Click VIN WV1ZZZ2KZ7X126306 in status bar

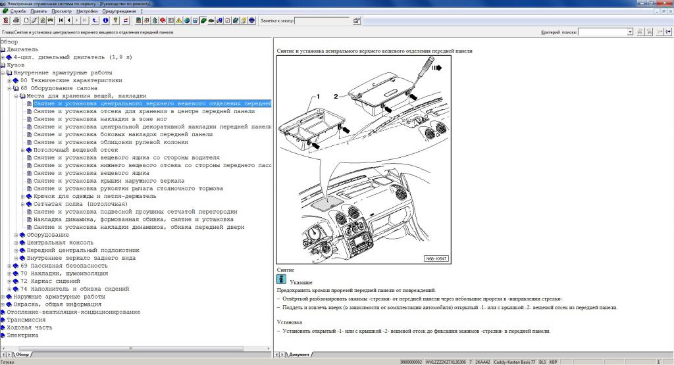tap(446, 362)
